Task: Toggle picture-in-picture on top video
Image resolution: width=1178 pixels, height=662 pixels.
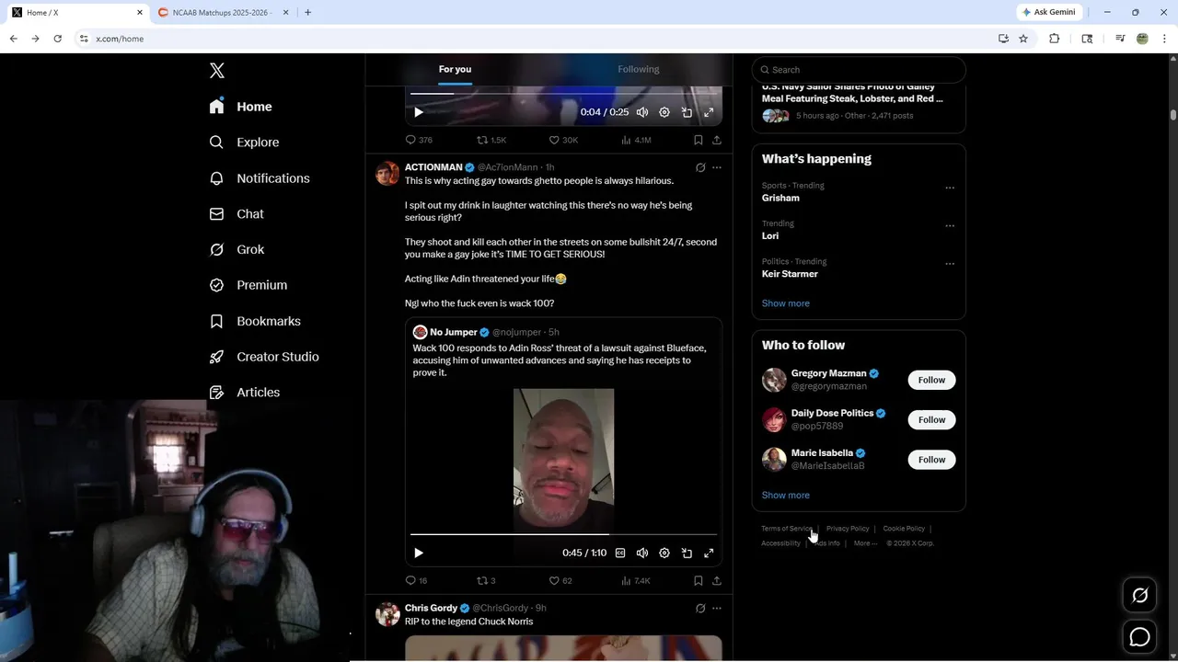Action: coord(687,112)
